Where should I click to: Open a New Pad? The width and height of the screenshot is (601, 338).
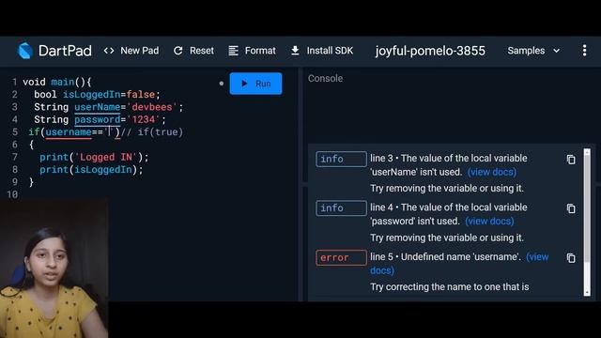point(131,51)
